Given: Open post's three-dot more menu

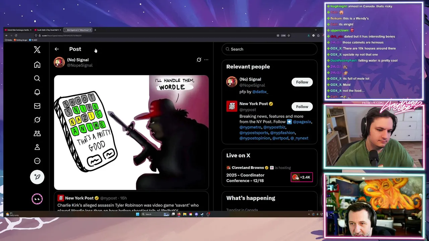Looking at the screenshot, I should pyautogui.click(x=206, y=60).
